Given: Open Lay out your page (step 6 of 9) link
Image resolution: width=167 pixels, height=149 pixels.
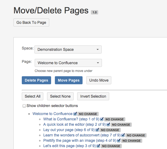Looking at the screenshot, I should tap(69, 130).
